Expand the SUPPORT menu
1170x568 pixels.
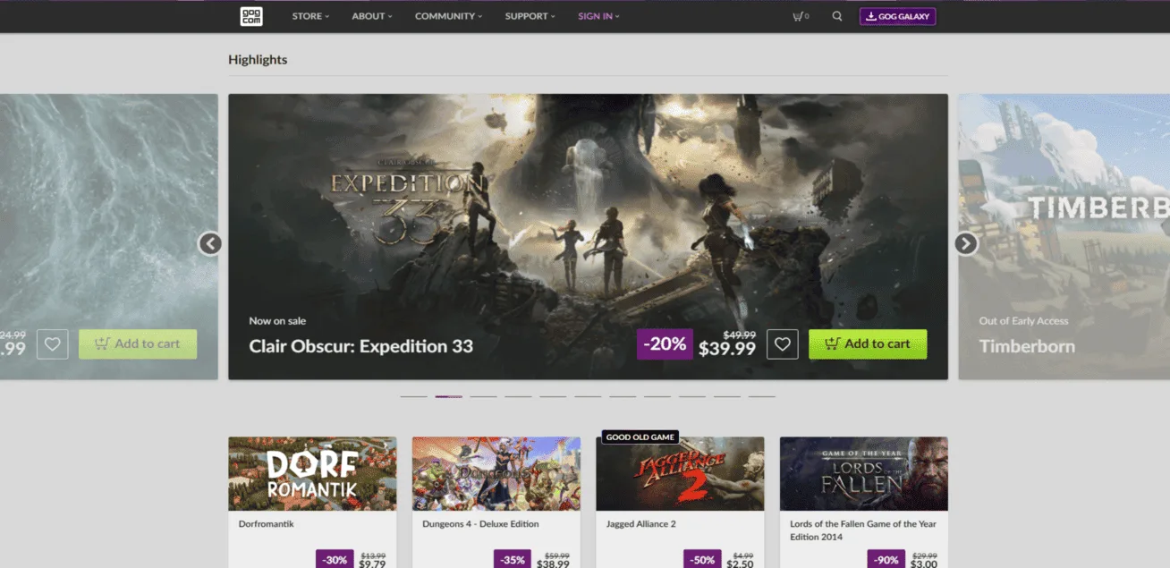(530, 16)
